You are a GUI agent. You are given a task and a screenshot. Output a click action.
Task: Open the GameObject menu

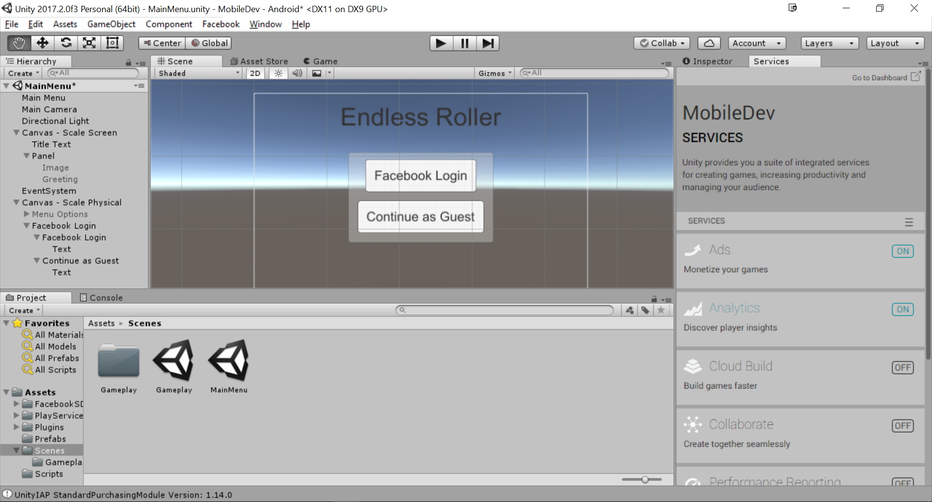pos(111,24)
